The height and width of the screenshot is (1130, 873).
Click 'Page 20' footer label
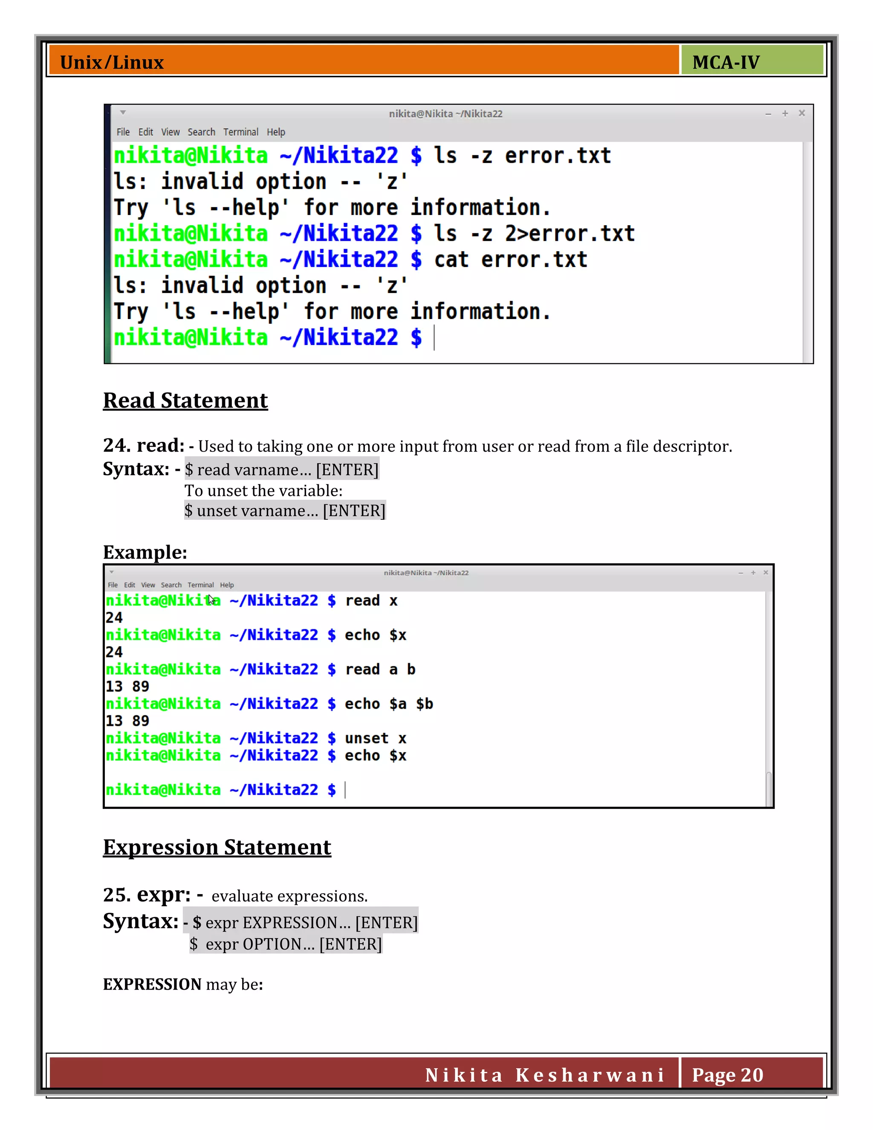728,1075
